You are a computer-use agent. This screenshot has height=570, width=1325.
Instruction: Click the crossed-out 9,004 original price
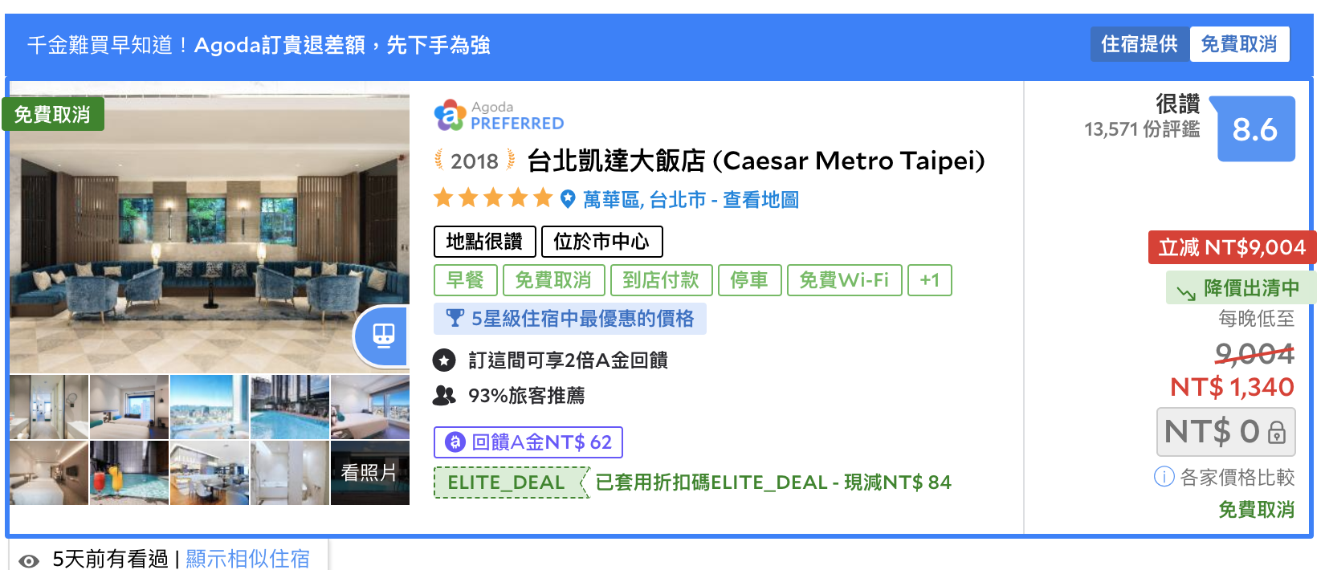(1254, 353)
